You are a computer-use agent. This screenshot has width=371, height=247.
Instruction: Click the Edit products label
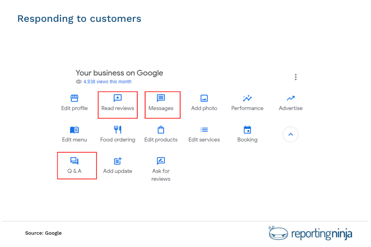161,140
